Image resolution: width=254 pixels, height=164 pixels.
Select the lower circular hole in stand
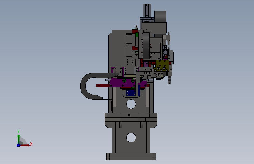coord(131,137)
